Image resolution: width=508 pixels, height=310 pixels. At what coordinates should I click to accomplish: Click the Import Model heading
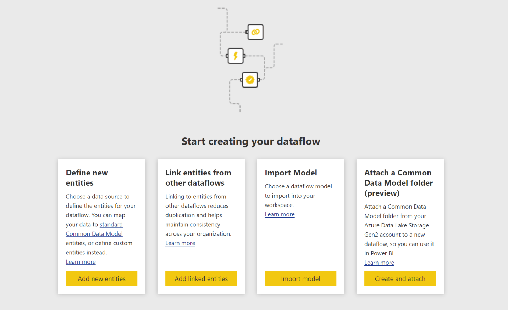click(291, 173)
